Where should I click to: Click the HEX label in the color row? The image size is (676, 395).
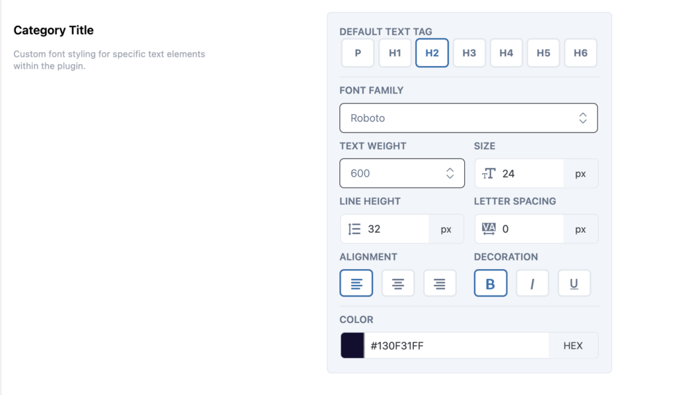573,345
